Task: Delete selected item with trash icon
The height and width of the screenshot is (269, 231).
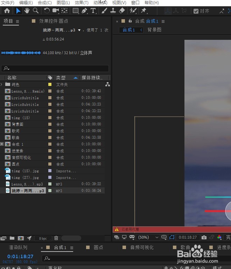Action: [x=56, y=238]
